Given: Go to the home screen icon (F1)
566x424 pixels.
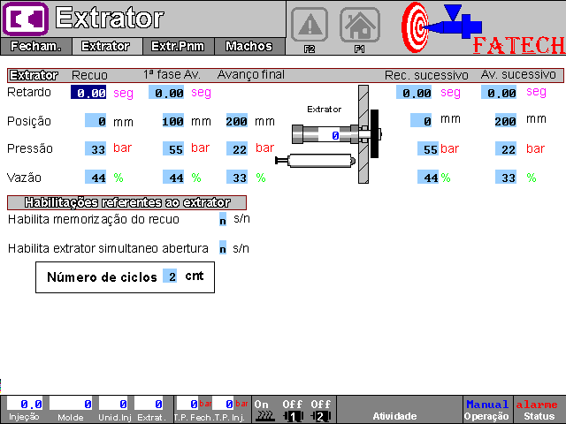Looking at the screenshot, I should pyautogui.click(x=360, y=25).
